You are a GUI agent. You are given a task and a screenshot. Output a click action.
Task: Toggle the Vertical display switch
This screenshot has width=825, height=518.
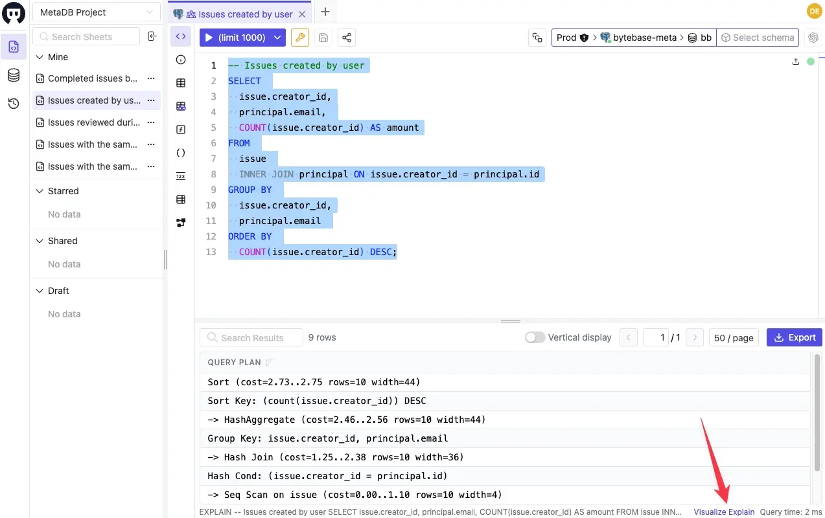tap(535, 337)
